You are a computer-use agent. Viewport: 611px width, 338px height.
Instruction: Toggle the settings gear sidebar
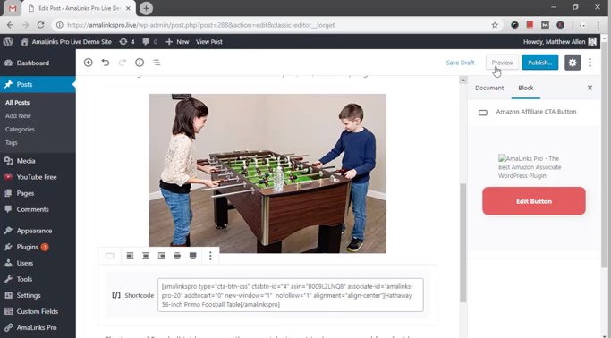[x=573, y=63]
